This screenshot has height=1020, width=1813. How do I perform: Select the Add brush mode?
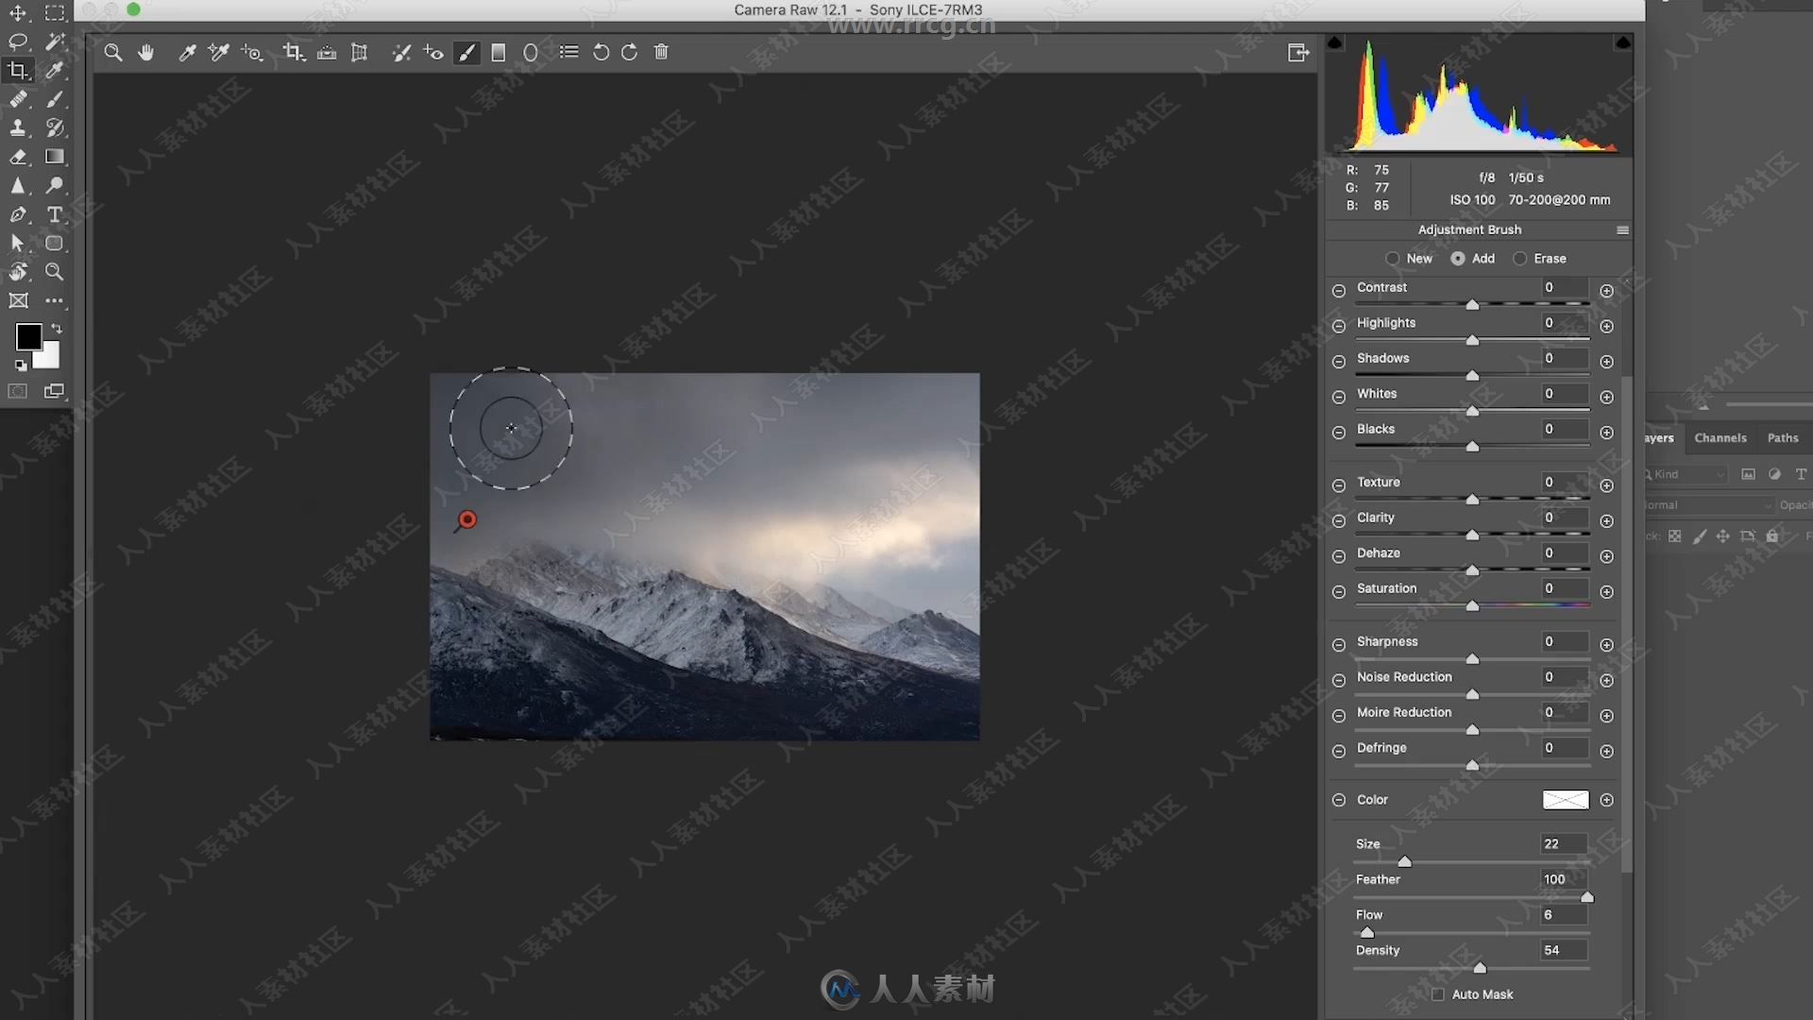click(1457, 258)
